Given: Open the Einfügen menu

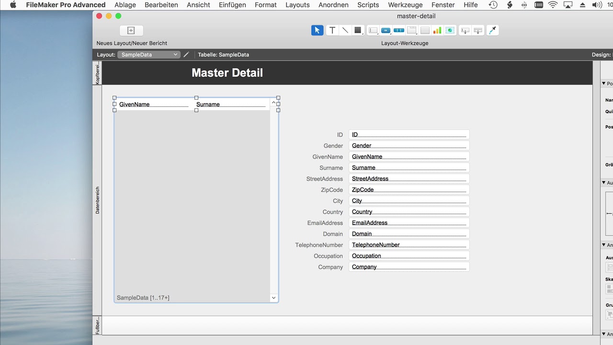Looking at the screenshot, I should coord(232,5).
